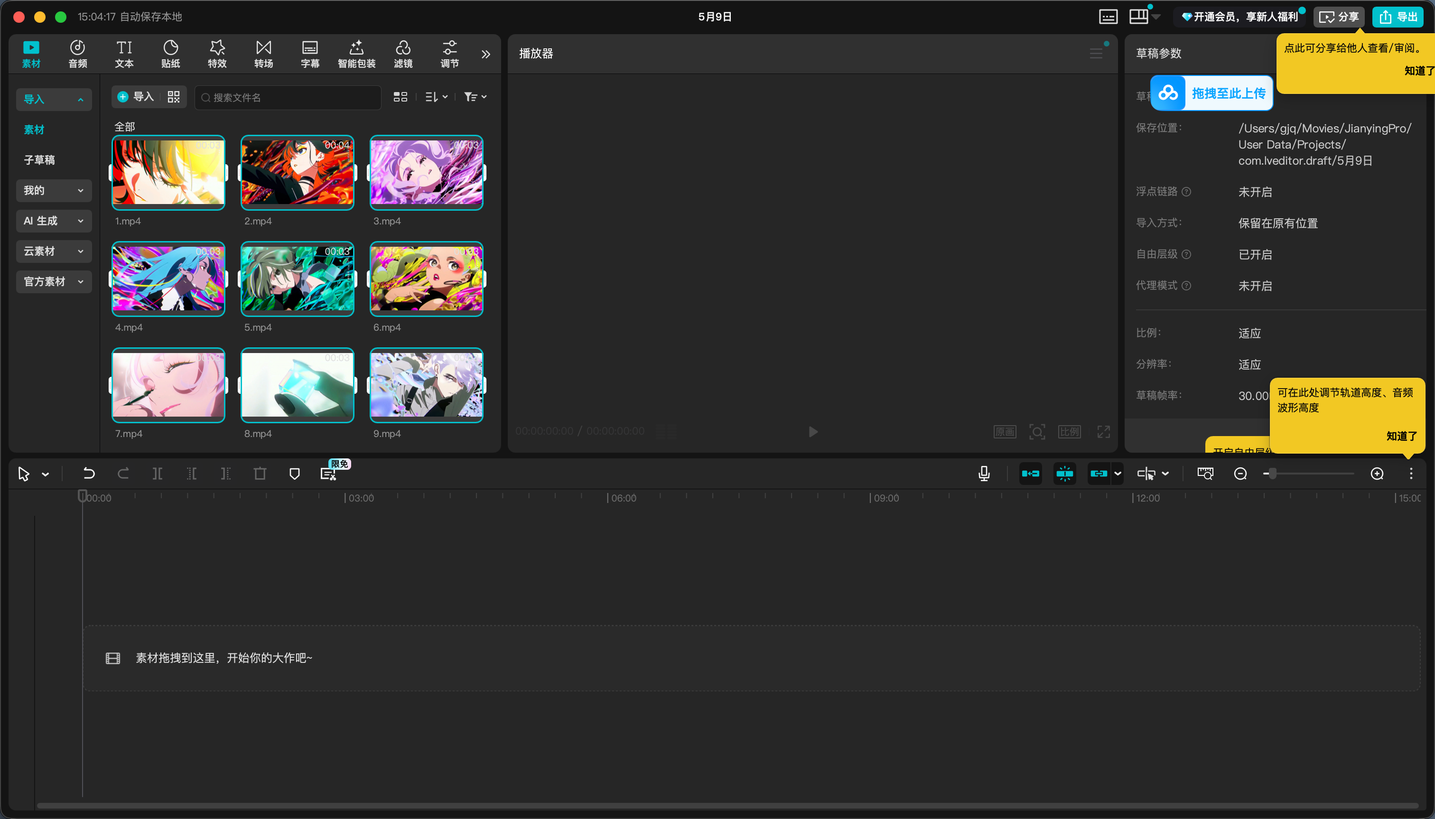Screen dimensions: 1435x819
Task: Toggle auto snapping in timeline
Action: 1065,474
